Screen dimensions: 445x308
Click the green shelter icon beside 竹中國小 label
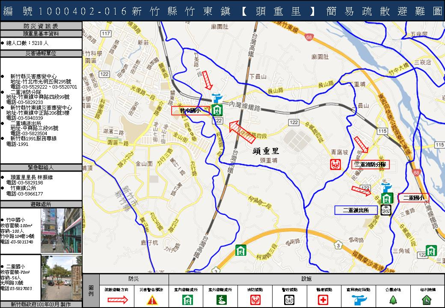click(217, 110)
